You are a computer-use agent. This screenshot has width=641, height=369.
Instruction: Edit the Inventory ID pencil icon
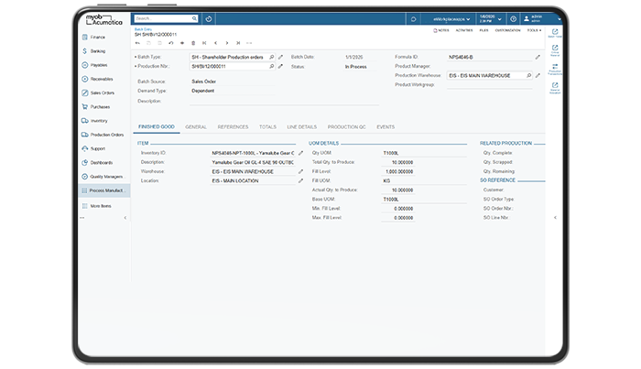coord(300,153)
